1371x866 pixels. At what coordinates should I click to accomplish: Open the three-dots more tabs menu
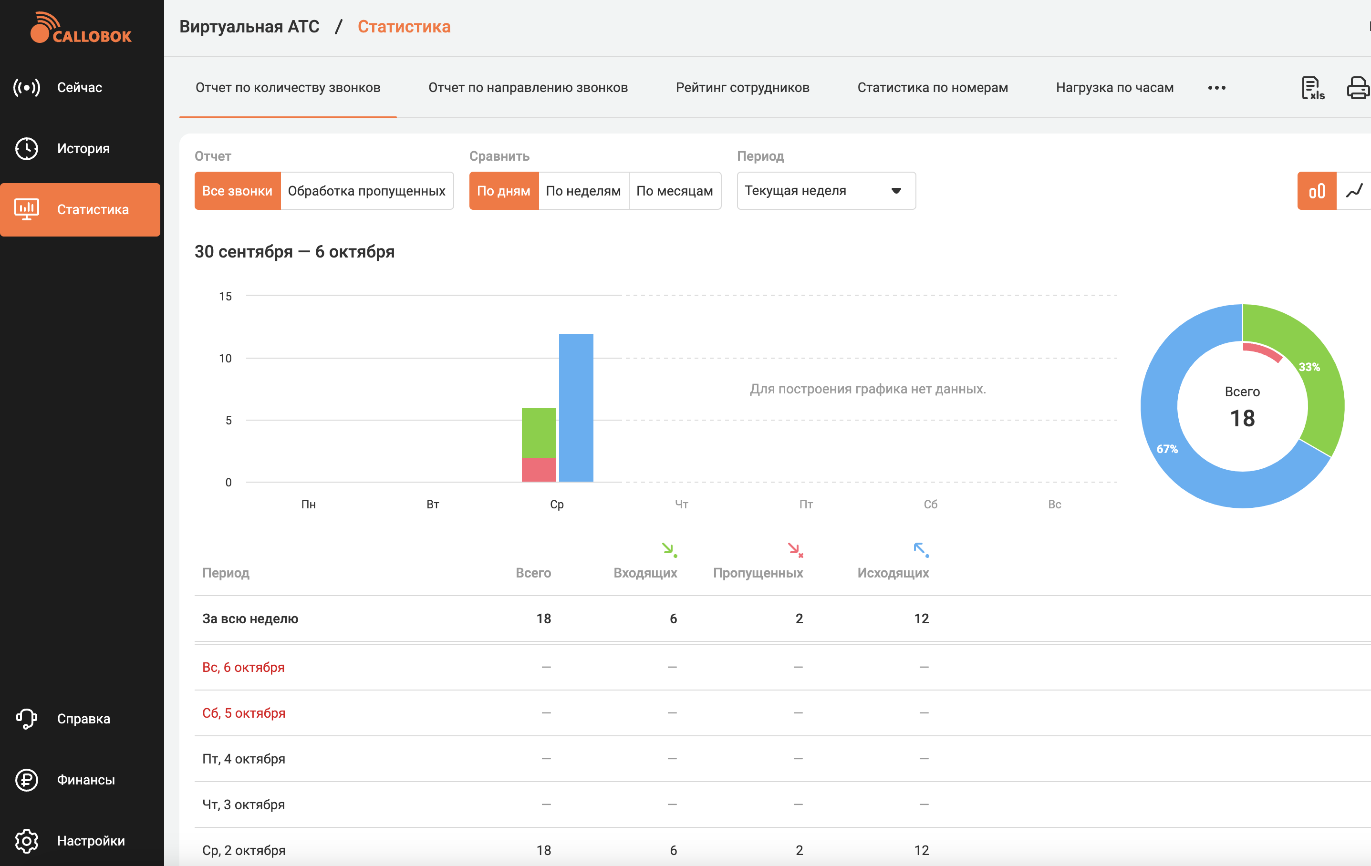click(1217, 88)
